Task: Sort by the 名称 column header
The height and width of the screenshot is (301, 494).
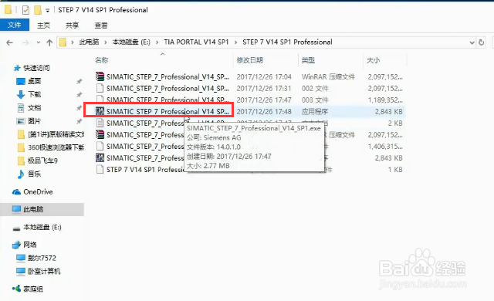Action: (101, 60)
